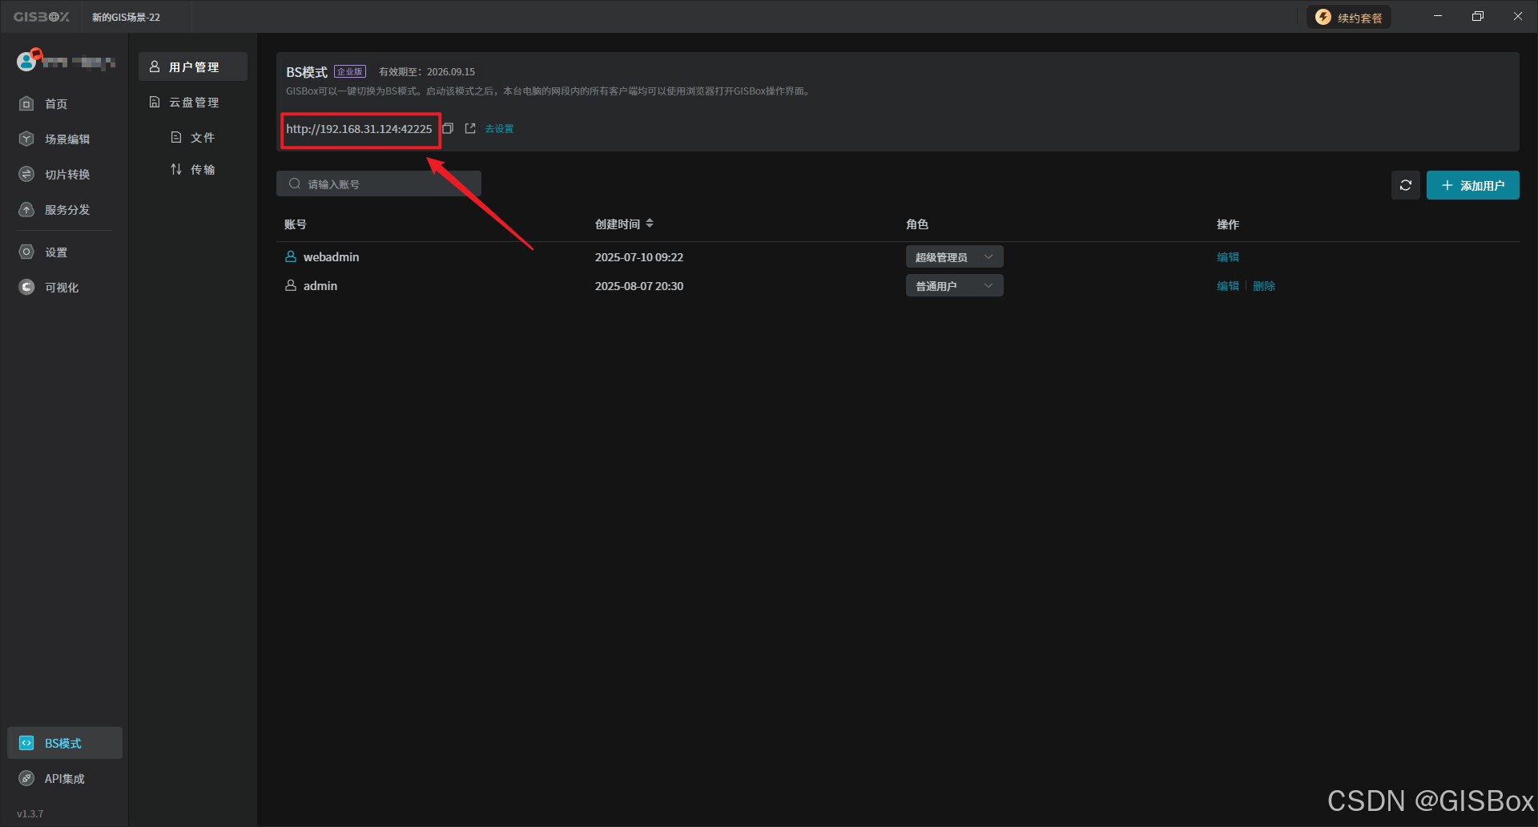The image size is (1538, 827).
Task: Copy the BS mode URL
Action: click(x=449, y=129)
